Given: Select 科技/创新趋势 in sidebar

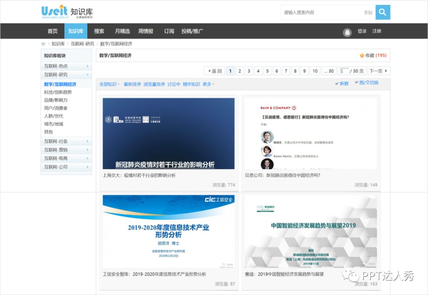Looking at the screenshot, I should tap(58, 92).
